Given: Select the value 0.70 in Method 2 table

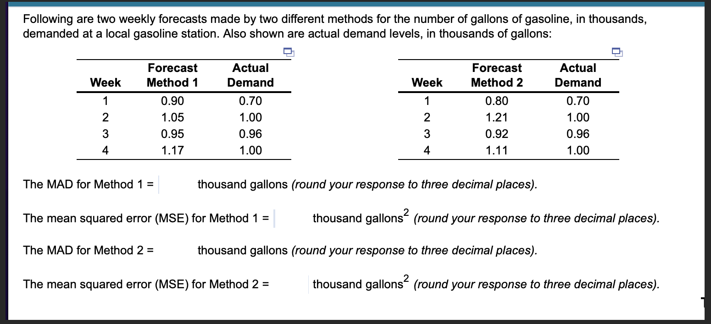Looking at the screenshot, I should [578, 101].
